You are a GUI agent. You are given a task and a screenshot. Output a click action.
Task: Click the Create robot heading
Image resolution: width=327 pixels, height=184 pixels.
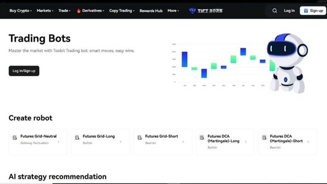(x=31, y=118)
